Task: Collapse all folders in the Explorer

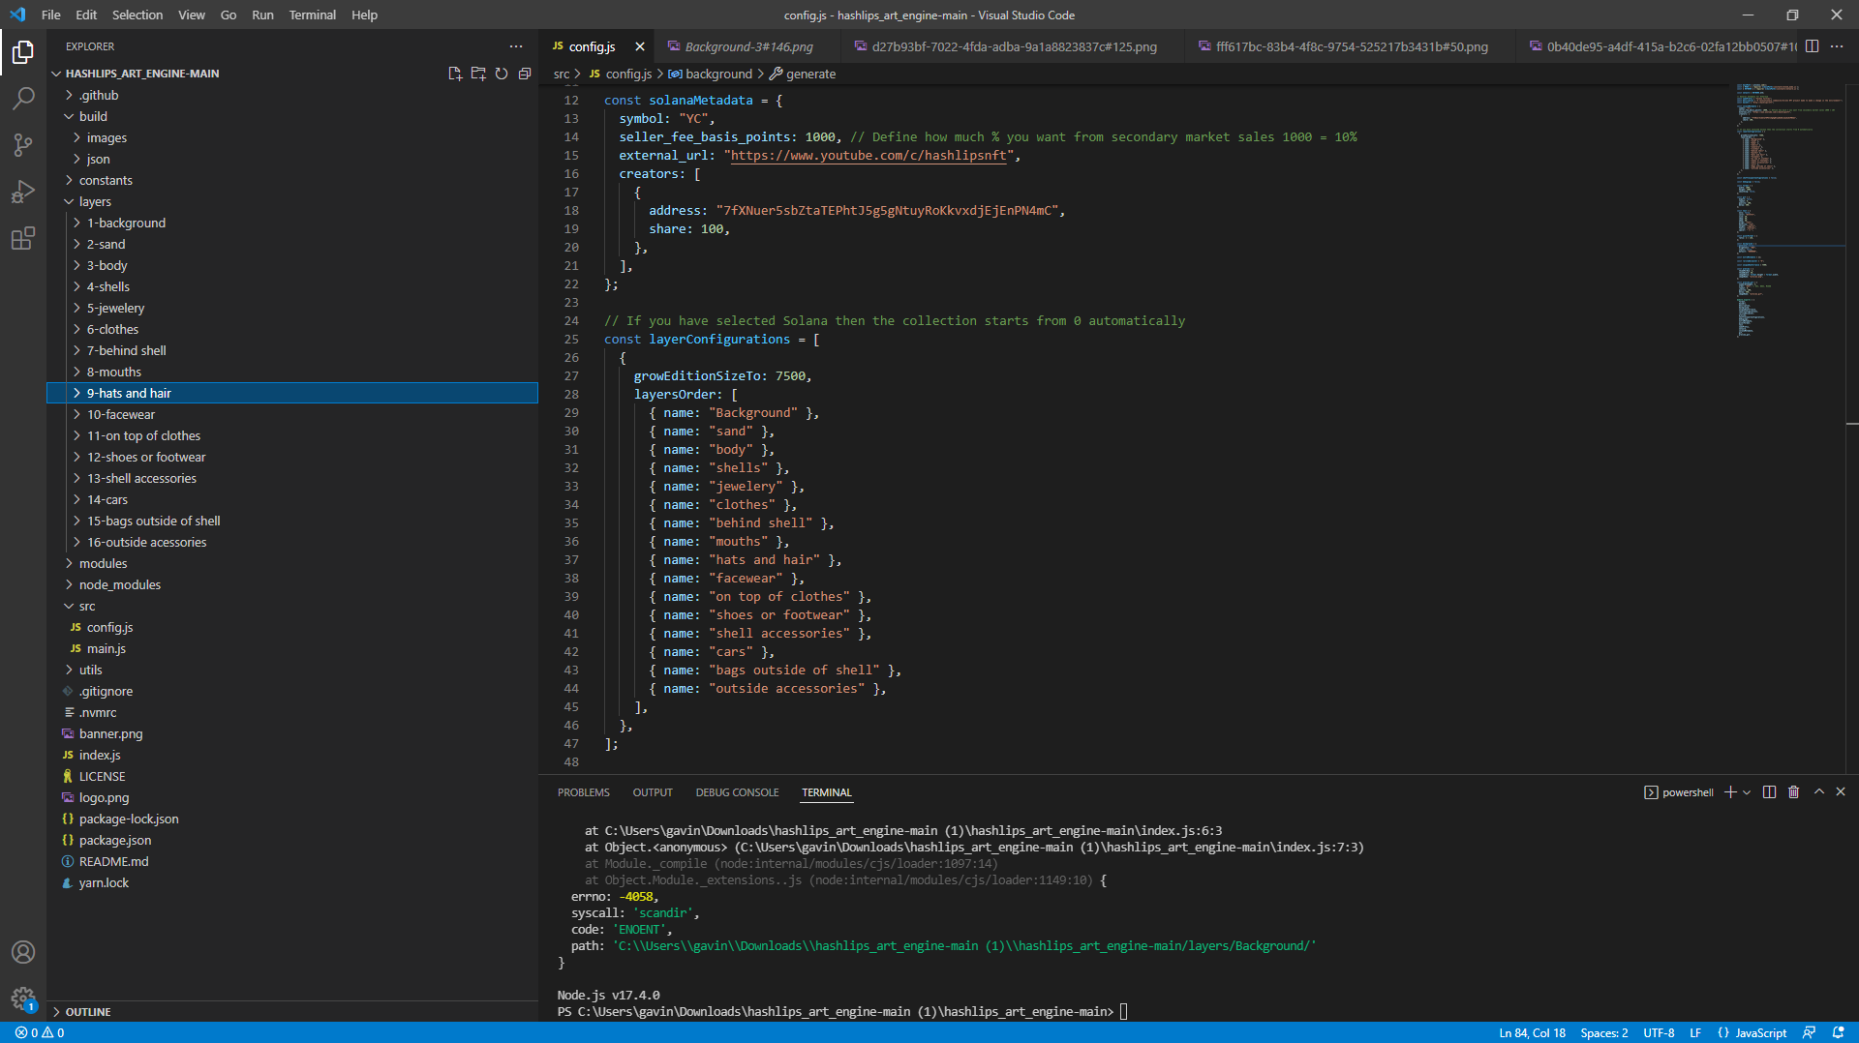Action: pyautogui.click(x=525, y=73)
